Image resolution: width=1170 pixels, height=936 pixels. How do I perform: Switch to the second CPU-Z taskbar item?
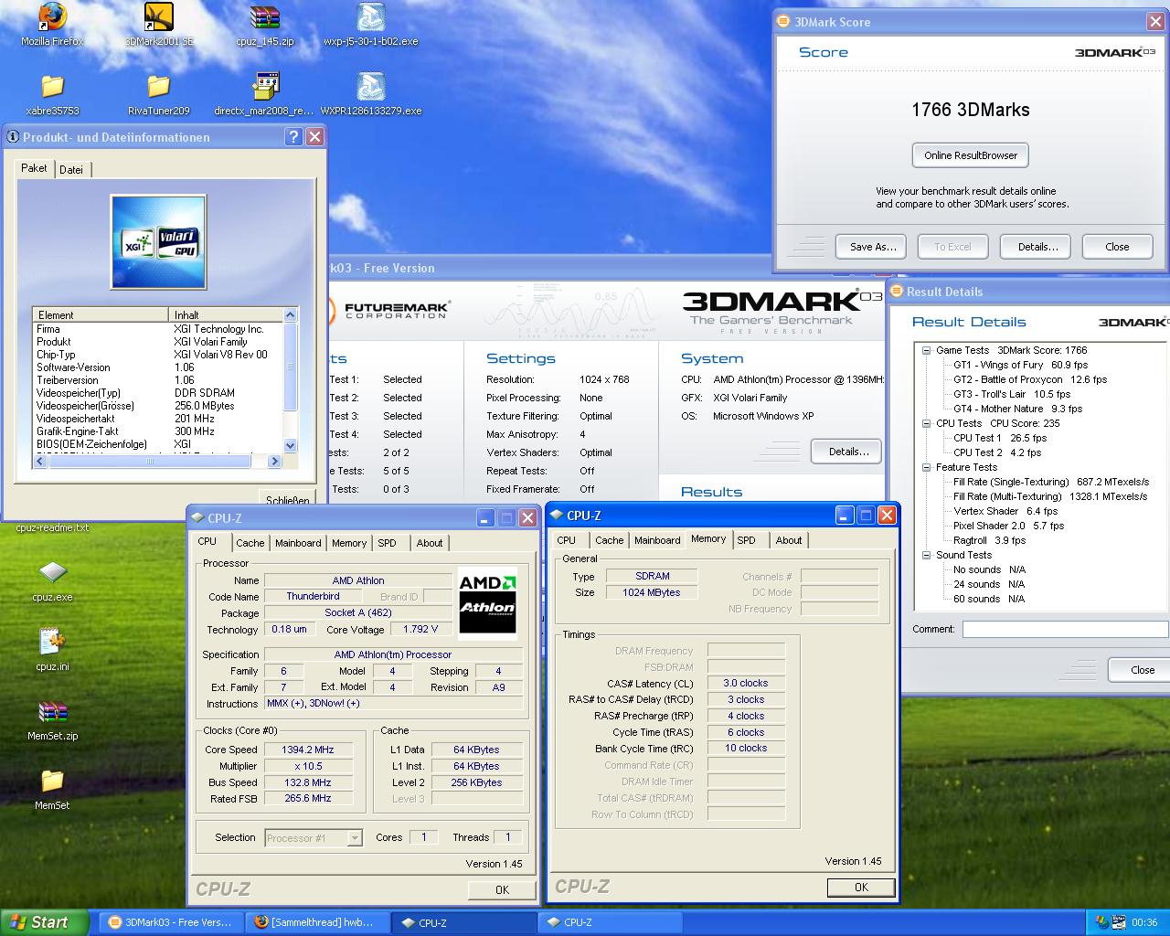(x=610, y=922)
